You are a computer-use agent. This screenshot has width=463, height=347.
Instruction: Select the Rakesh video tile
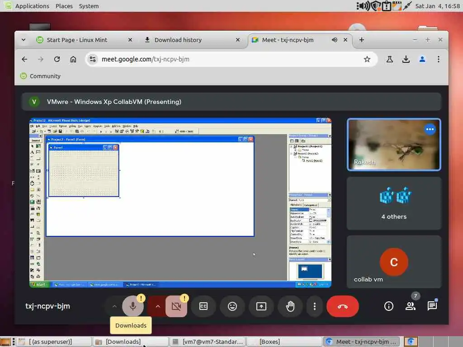(394, 145)
